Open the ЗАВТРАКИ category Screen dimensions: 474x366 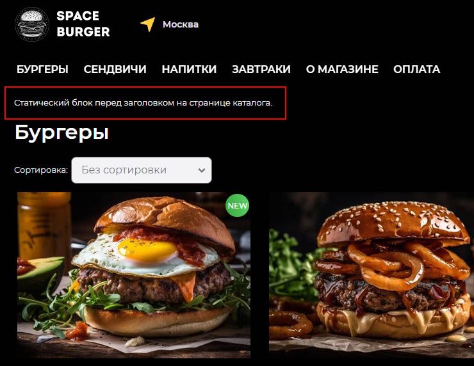click(x=261, y=69)
